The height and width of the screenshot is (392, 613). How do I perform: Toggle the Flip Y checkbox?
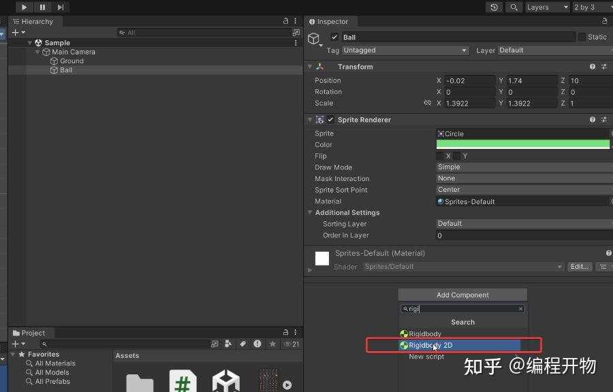(x=456, y=156)
